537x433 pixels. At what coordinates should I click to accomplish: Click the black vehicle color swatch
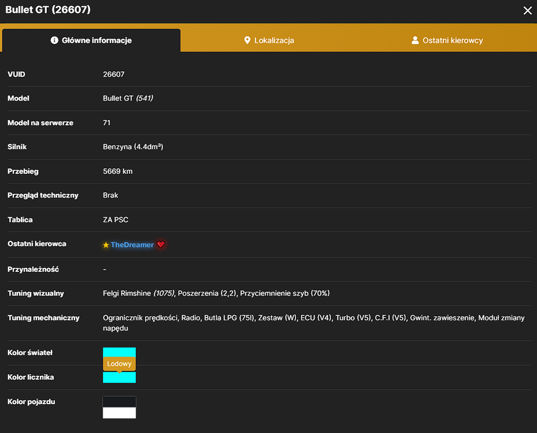coord(119,402)
